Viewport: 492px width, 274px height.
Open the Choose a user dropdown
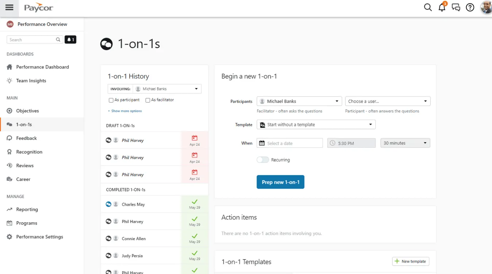(388, 101)
